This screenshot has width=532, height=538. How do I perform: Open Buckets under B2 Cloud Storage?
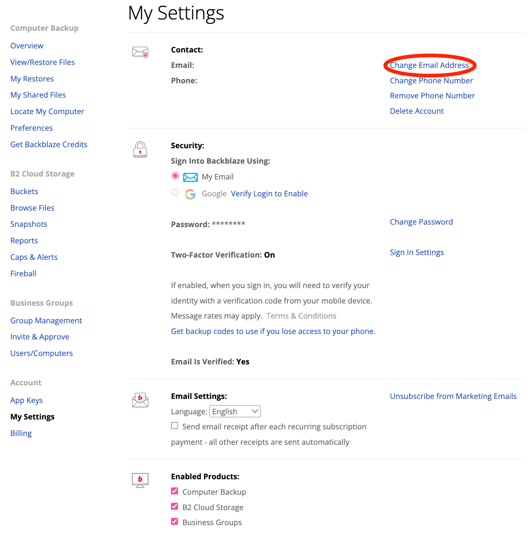[24, 192]
